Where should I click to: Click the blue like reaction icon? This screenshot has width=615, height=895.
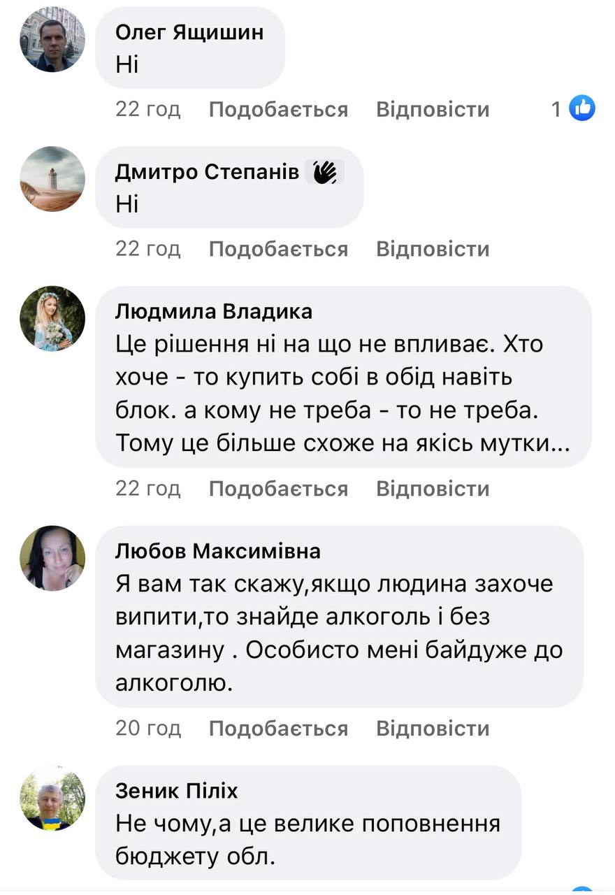click(581, 108)
